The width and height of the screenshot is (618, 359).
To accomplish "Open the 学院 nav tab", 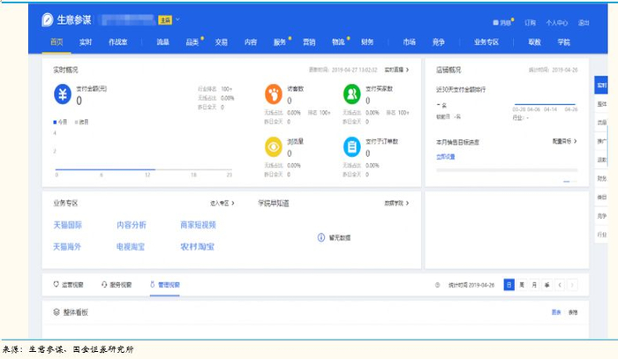I will point(564,41).
